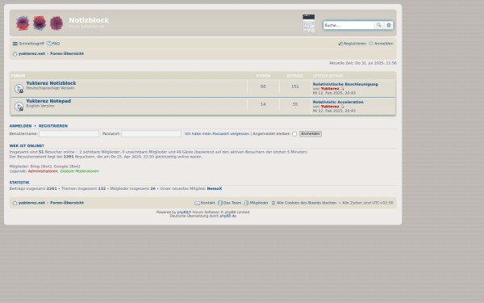This screenshot has width=484, height=303.
Task: Click the Bing [Bot] member name
Action: click(x=41, y=166)
